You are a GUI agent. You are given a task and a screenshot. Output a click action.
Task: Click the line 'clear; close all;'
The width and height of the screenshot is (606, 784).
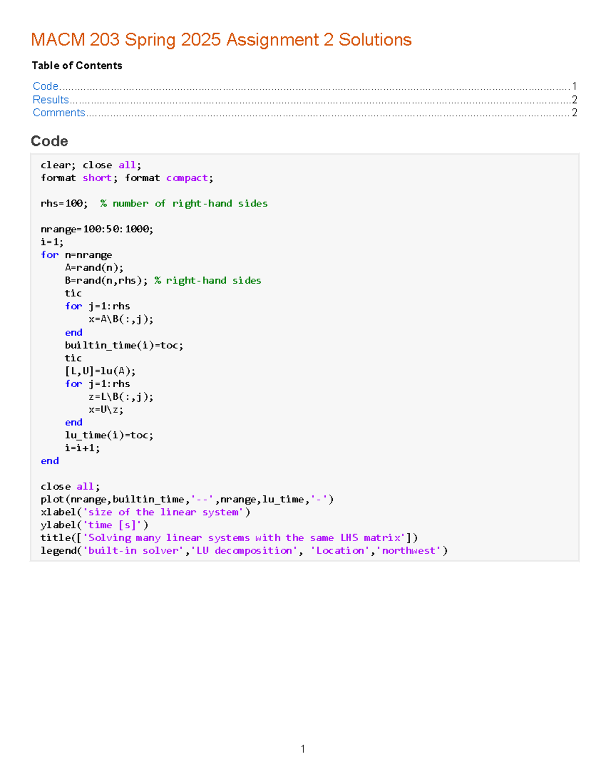91,165
